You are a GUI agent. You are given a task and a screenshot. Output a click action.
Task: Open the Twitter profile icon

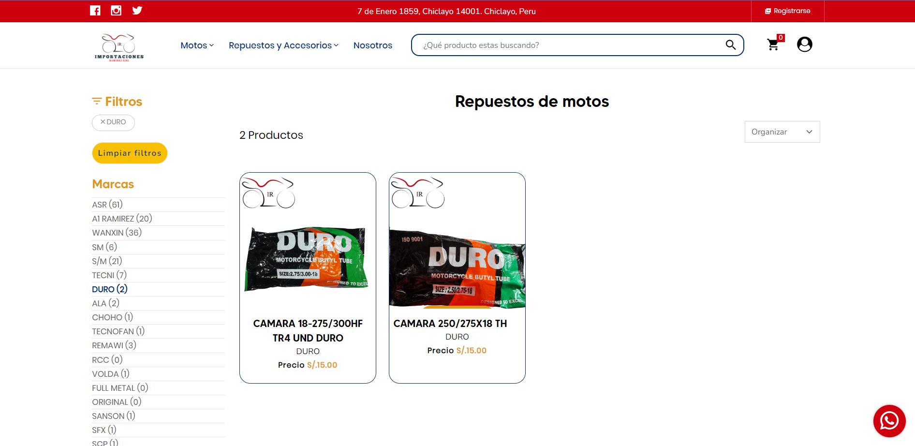pyautogui.click(x=137, y=11)
